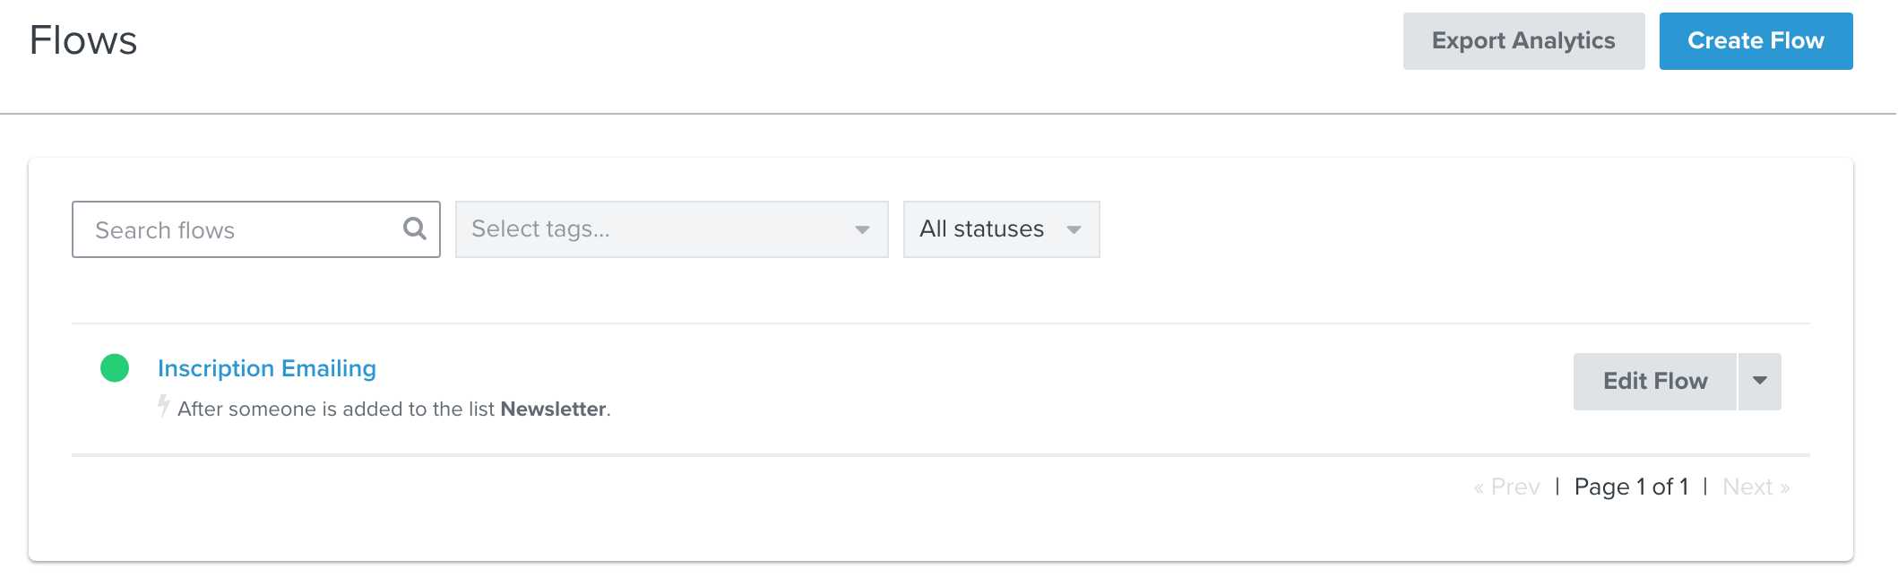The image size is (1898, 586).
Task: Expand the Select tags dropdown
Action: [672, 229]
